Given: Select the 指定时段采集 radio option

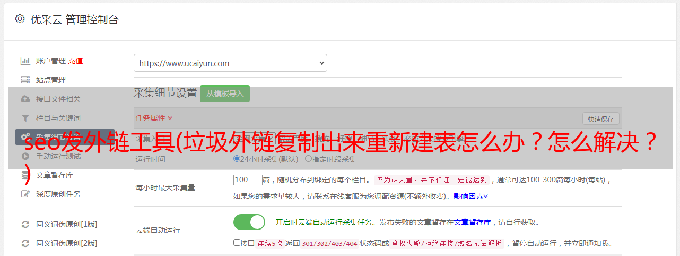Looking at the screenshot, I should (x=308, y=159).
